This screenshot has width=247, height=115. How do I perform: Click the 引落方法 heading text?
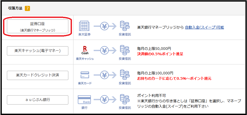(15, 8)
